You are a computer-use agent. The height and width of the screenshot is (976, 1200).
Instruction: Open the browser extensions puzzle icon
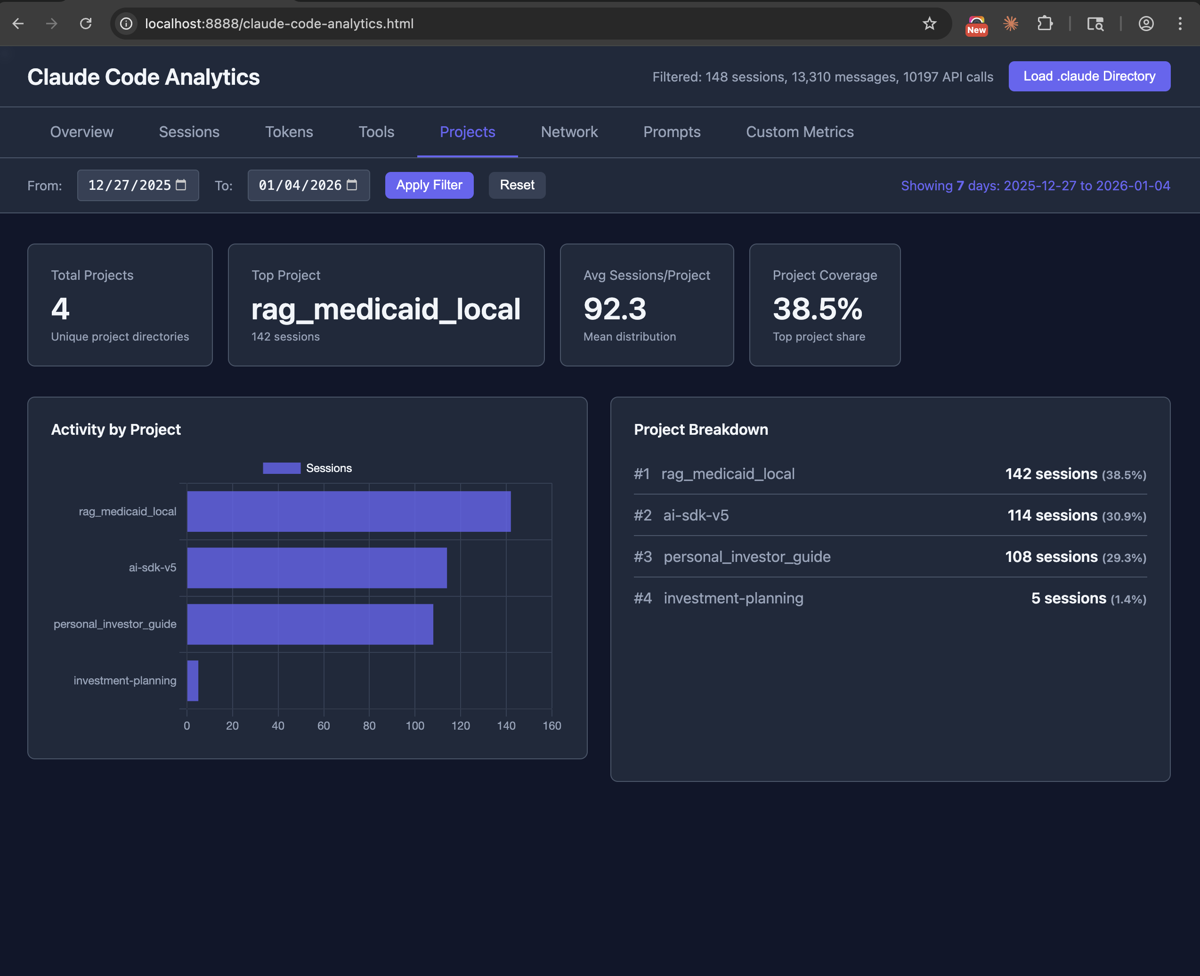pyautogui.click(x=1046, y=24)
